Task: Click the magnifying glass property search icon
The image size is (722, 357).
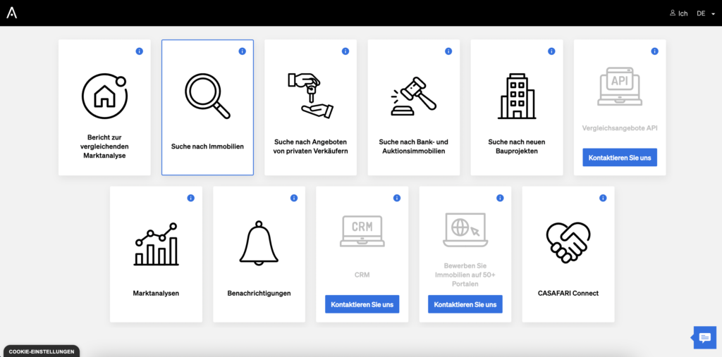Action: [x=208, y=96]
